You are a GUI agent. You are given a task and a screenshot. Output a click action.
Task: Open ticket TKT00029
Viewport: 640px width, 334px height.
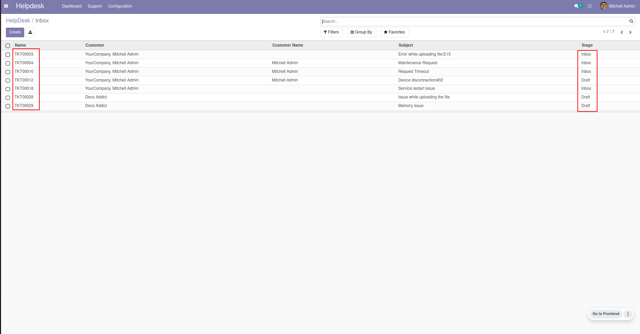pyautogui.click(x=24, y=106)
